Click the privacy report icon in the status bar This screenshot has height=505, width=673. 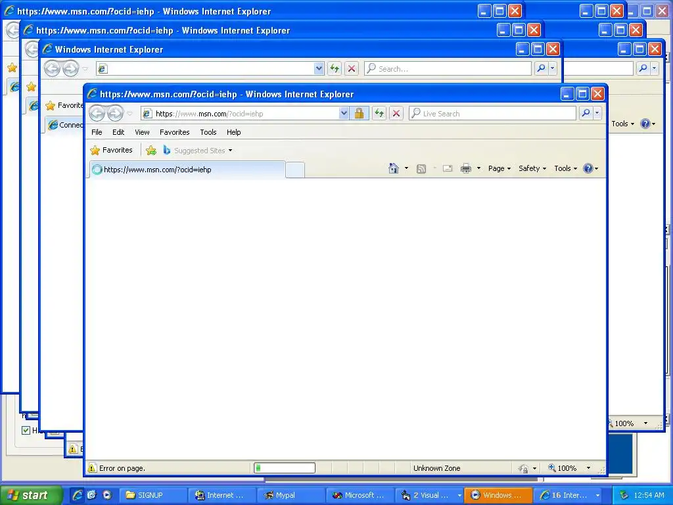coord(523,468)
